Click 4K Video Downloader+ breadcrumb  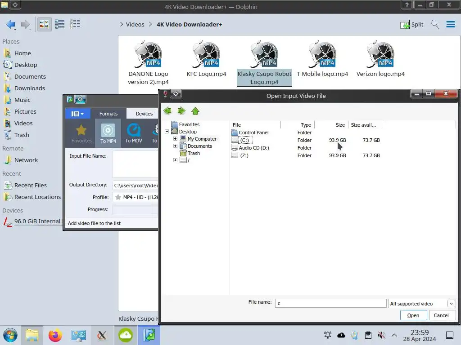point(189,24)
